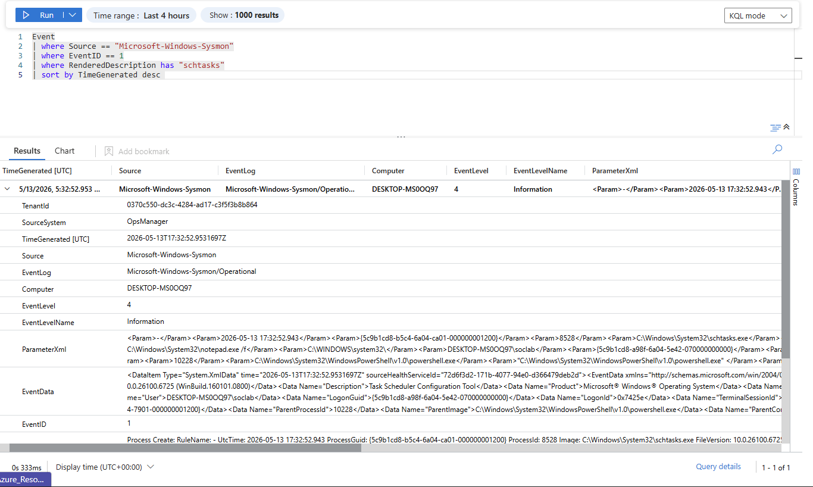Change Display time (UTC+00:00) dropdown
This screenshot has height=487, width=813.
click(105, 467)
